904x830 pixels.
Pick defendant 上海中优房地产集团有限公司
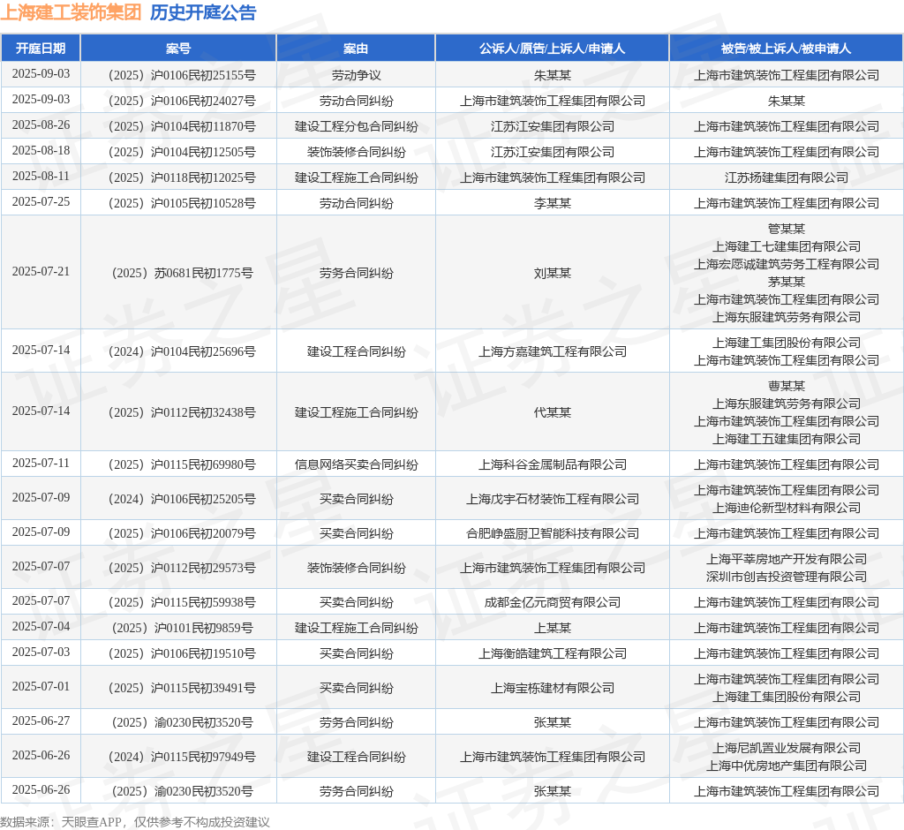(x=787, y=766)
